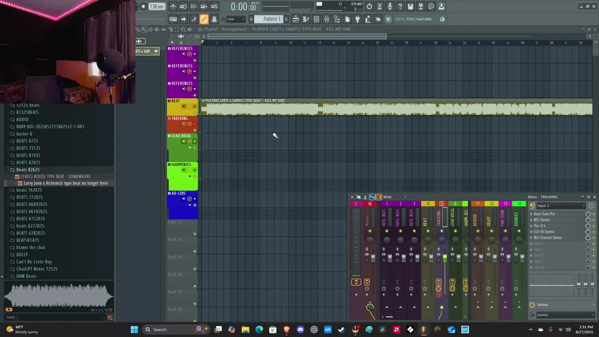This screenshot has height=337, width=599.
Task: Click the TRACKING mixer volume fader
Action: click(445, 258)
